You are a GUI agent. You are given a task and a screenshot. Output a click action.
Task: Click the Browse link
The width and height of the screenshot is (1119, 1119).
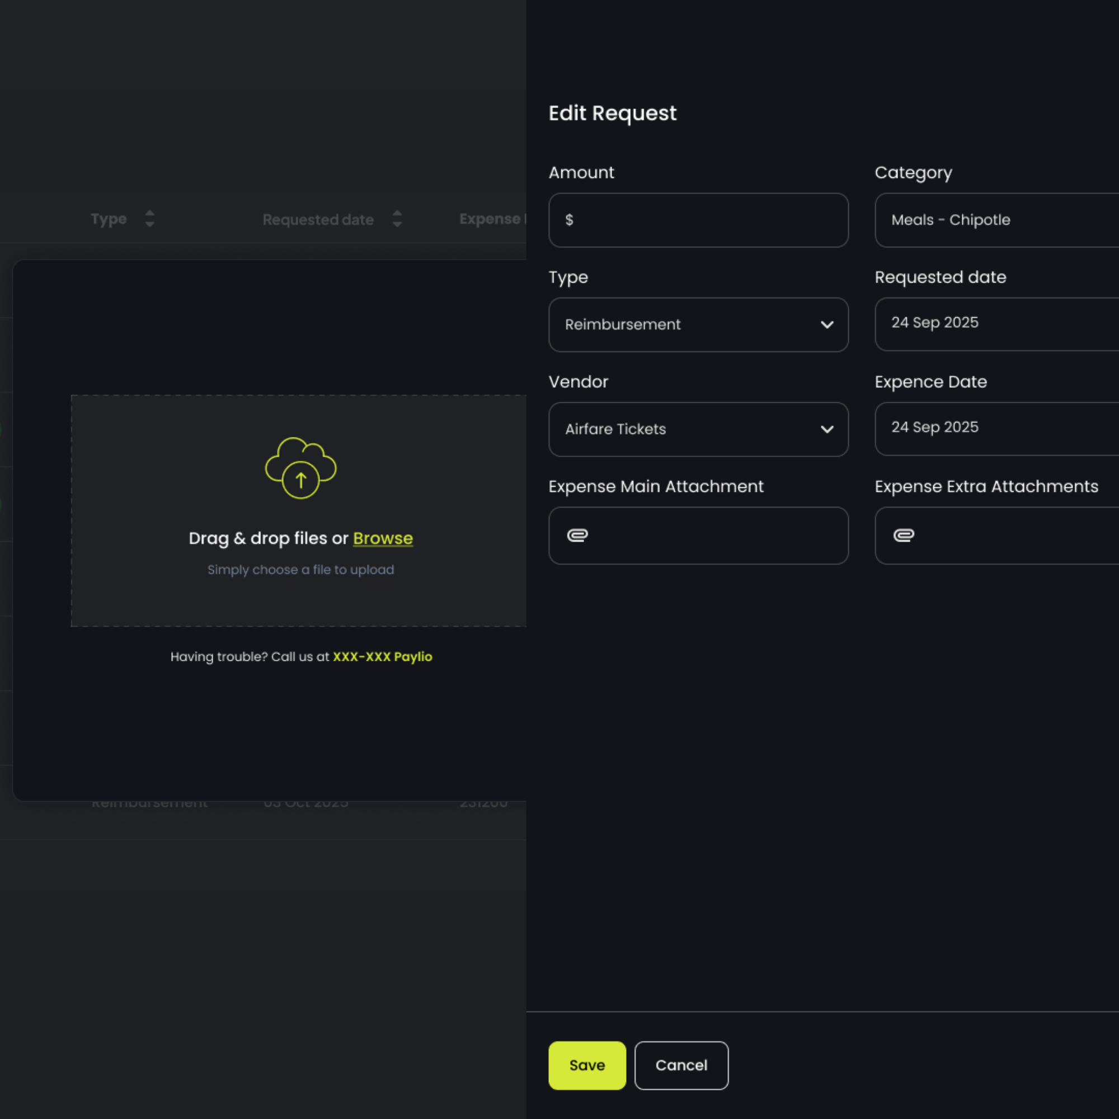[383, 538]
